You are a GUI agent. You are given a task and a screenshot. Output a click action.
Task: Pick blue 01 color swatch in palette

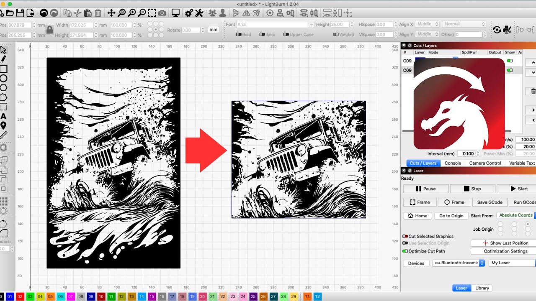10,296
